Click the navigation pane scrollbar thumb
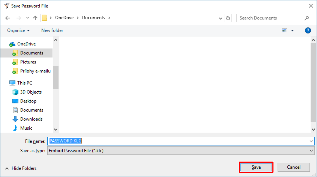The width and height of the screenshot is (317, 177). click(x=56, y=77)
